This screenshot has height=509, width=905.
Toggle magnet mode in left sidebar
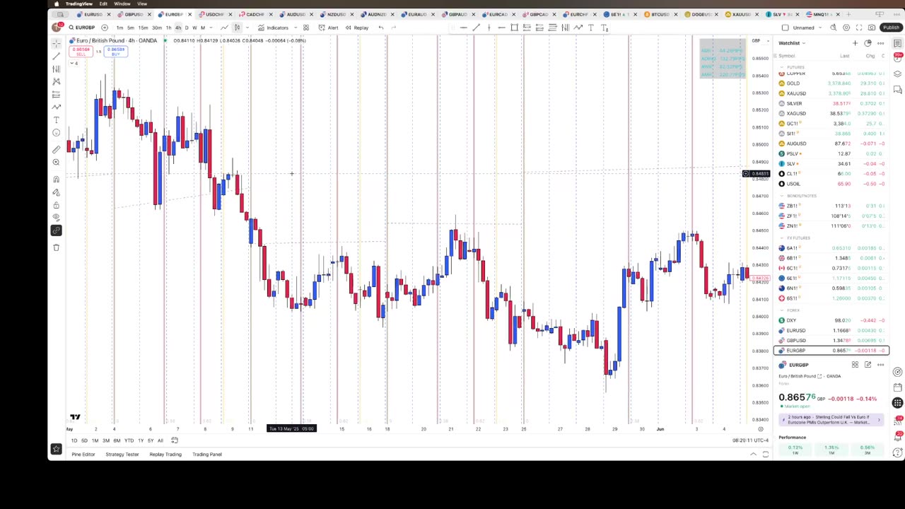point(57,180)
